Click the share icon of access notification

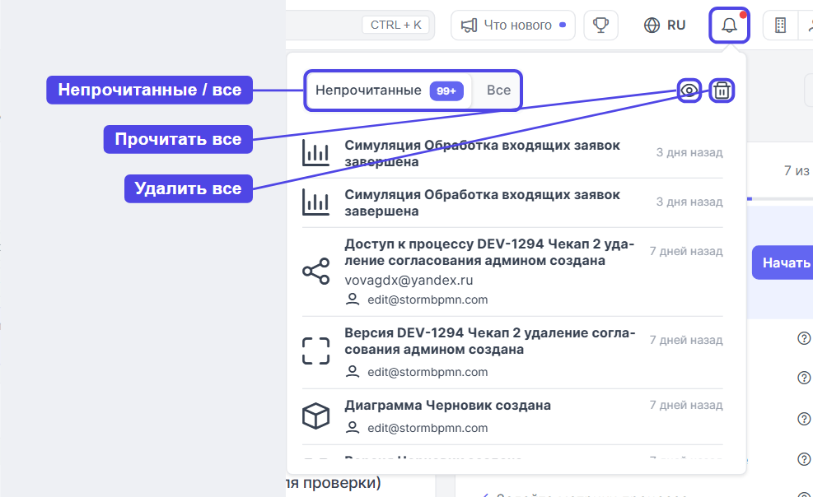point(315,272)
